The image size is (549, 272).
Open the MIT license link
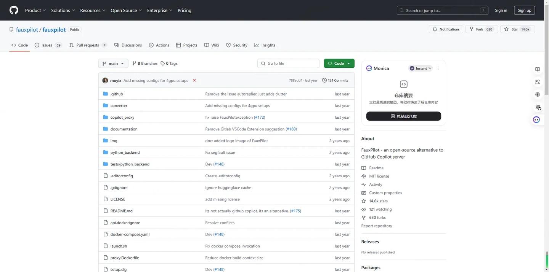pyautogui.click(x=375, y=176)
